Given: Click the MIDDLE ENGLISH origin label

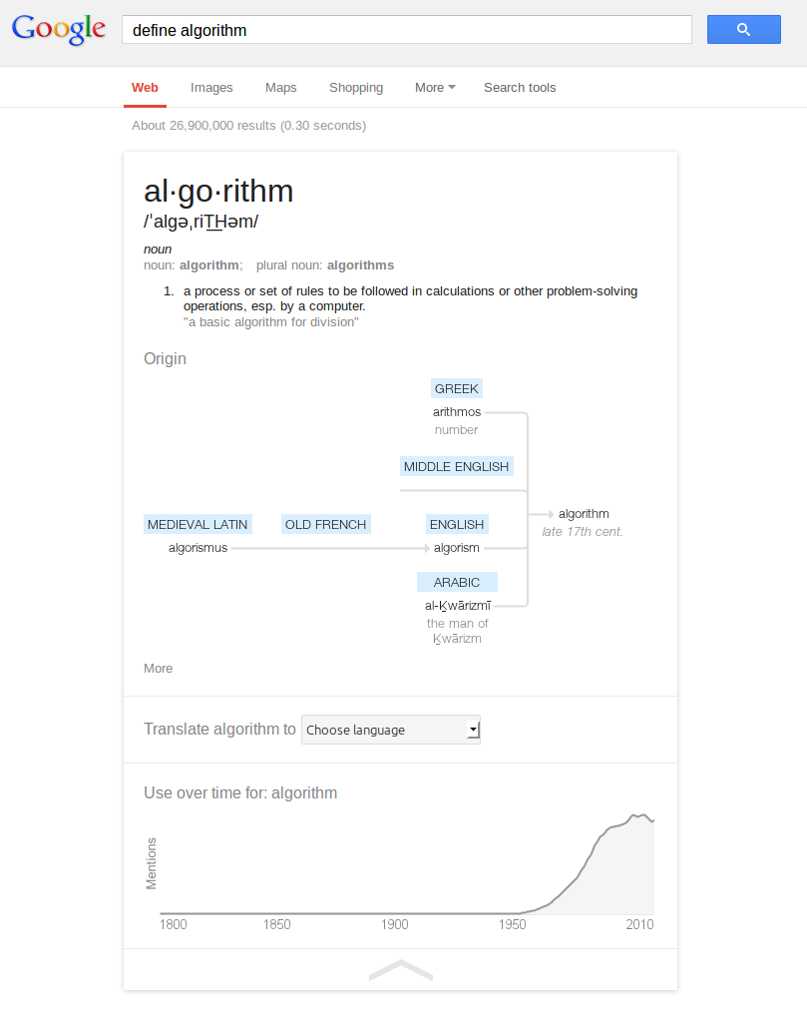Looking at the screenshot, I should point(457,466).
